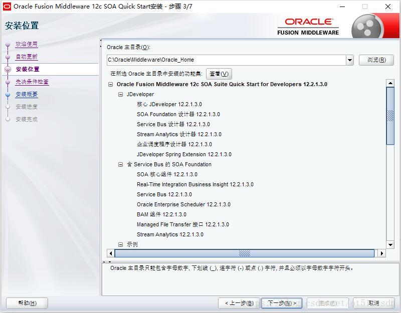Open the Oracle home directory dropdown arrow
401x313 pixels.
[x=349, y=60]
